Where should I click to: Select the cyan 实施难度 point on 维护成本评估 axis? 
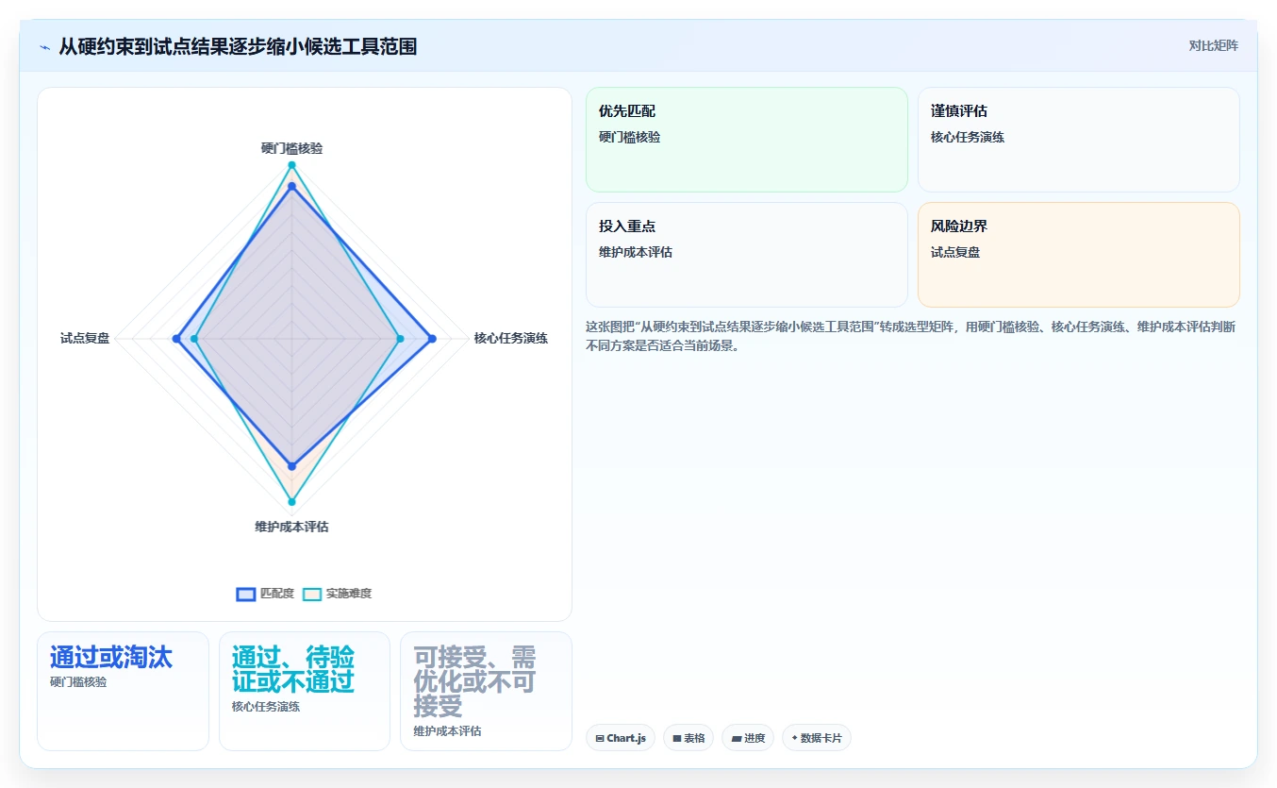coord(291,501)
